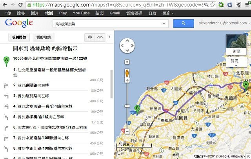Bookmark page with the star icon
Image resolution: width=251 pixels, height=159 pixels.
[x=212, y=5]
